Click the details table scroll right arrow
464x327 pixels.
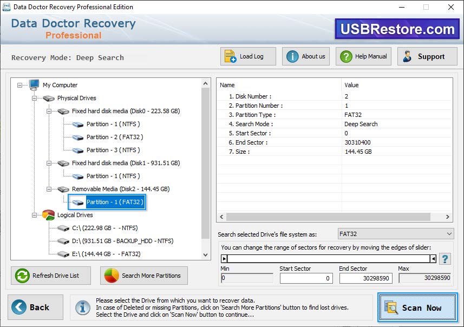click(447, 217)
